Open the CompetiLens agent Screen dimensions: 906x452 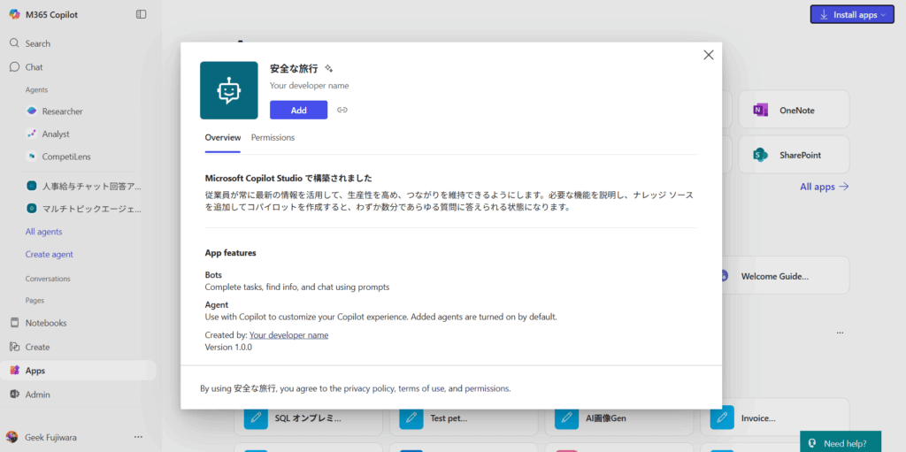[65, 157]
